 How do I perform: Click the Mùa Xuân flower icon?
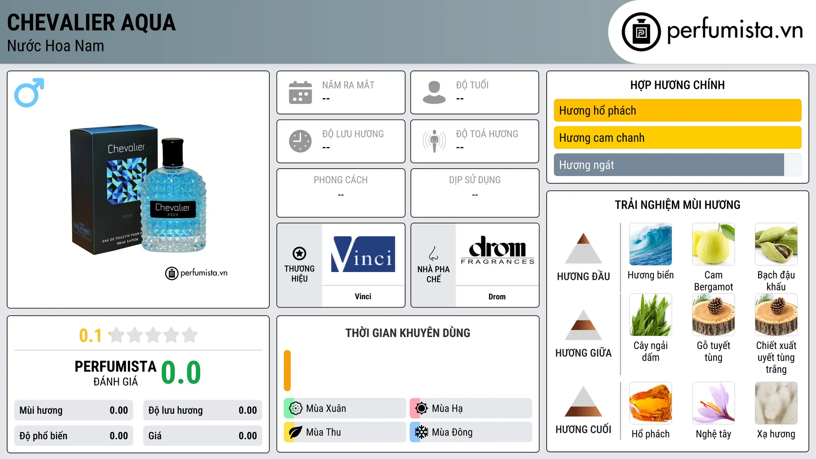click(296, 408)
